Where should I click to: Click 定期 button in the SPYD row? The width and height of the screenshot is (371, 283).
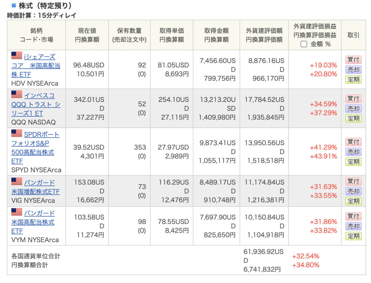tap(353, 162)
